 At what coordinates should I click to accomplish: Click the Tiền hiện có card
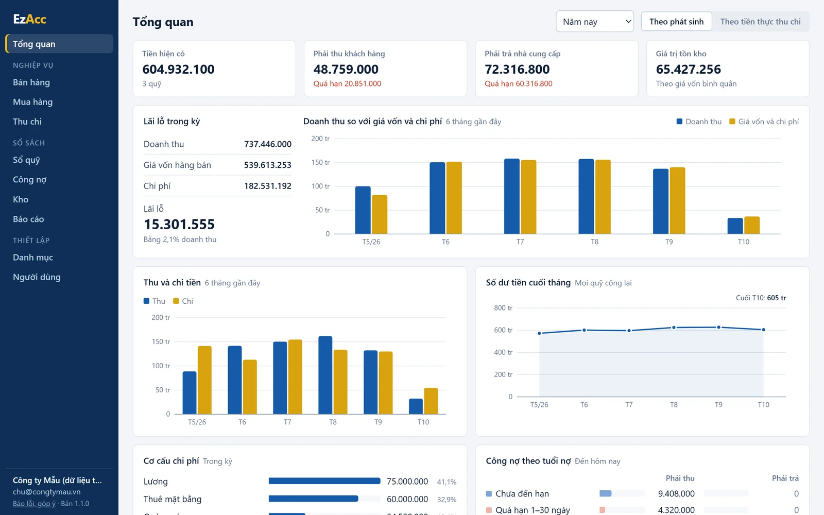coord(214,68)
